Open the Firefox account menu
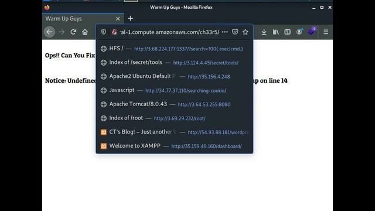375x211 pixels. [299, 32]
